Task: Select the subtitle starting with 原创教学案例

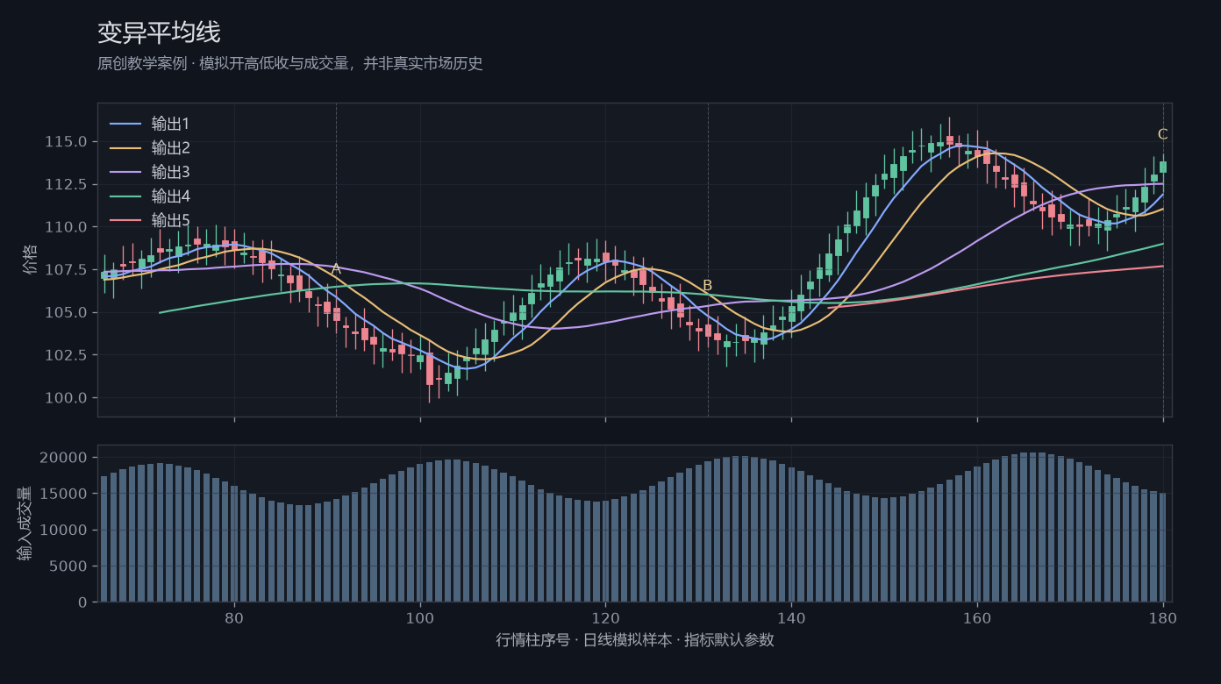Action: coord(290,64)
